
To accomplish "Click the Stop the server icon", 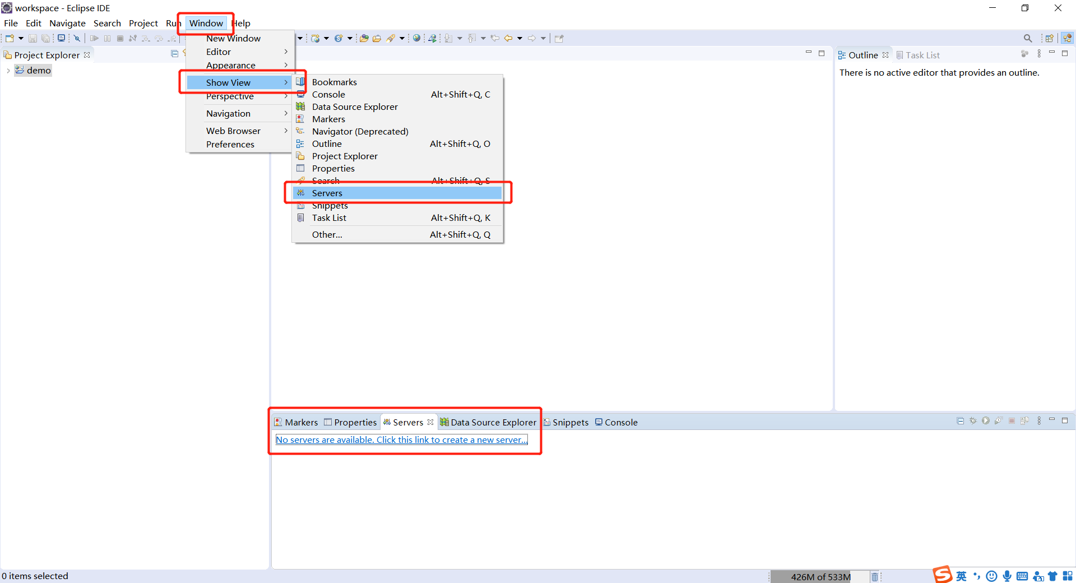I will (x=1012, y=421).
